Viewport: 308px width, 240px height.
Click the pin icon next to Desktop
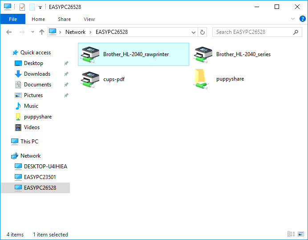(x=66, y=63)
